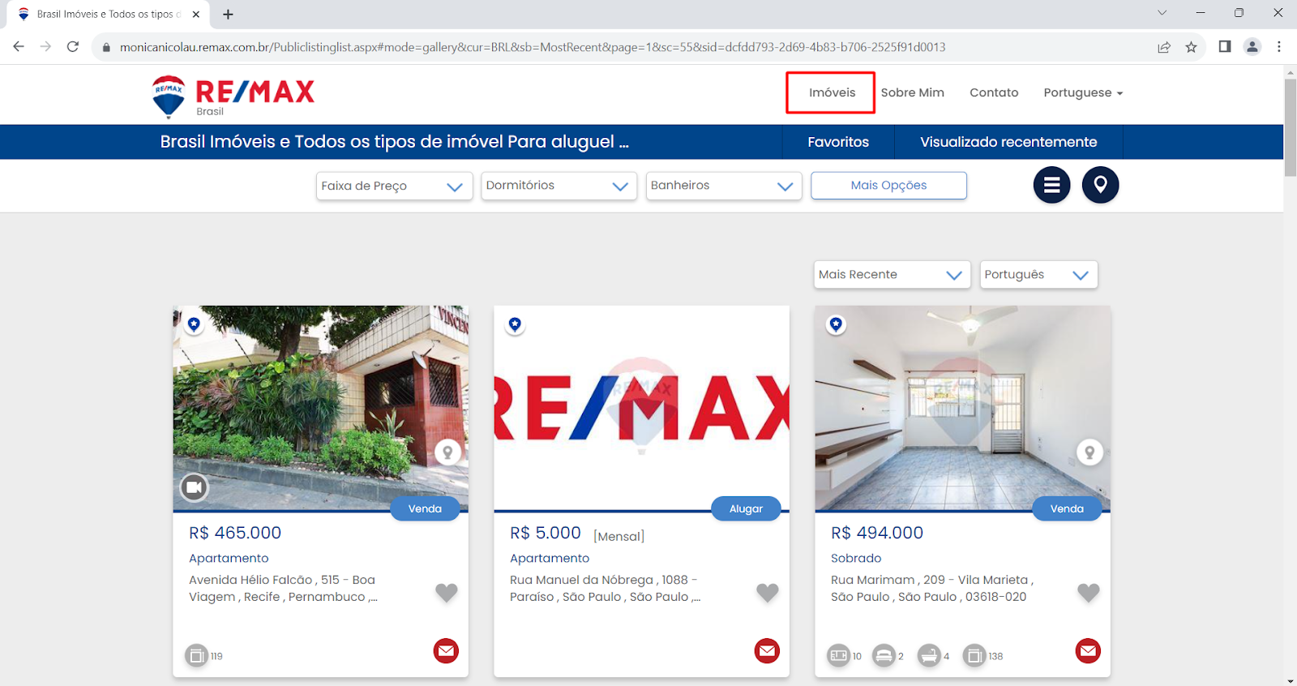Click Sobrado property type text

pyautogui.click(x=856, y=558)
